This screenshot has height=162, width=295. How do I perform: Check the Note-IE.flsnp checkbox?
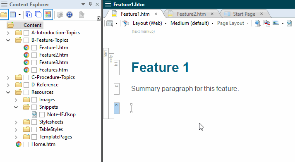[x=42, y=114]
